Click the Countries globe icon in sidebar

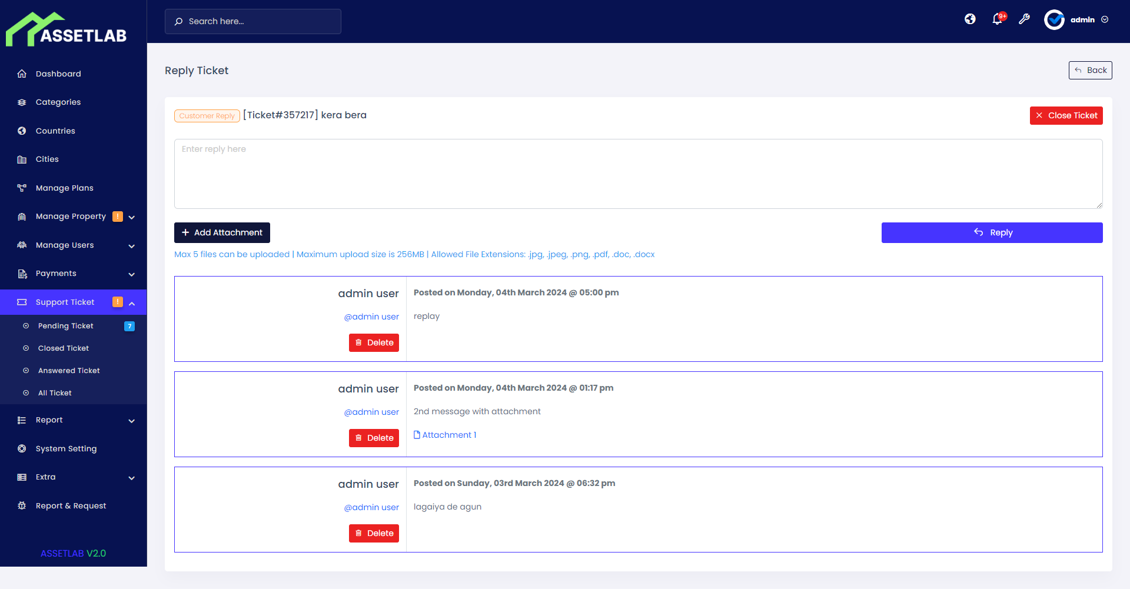click(x=22, y=131)
